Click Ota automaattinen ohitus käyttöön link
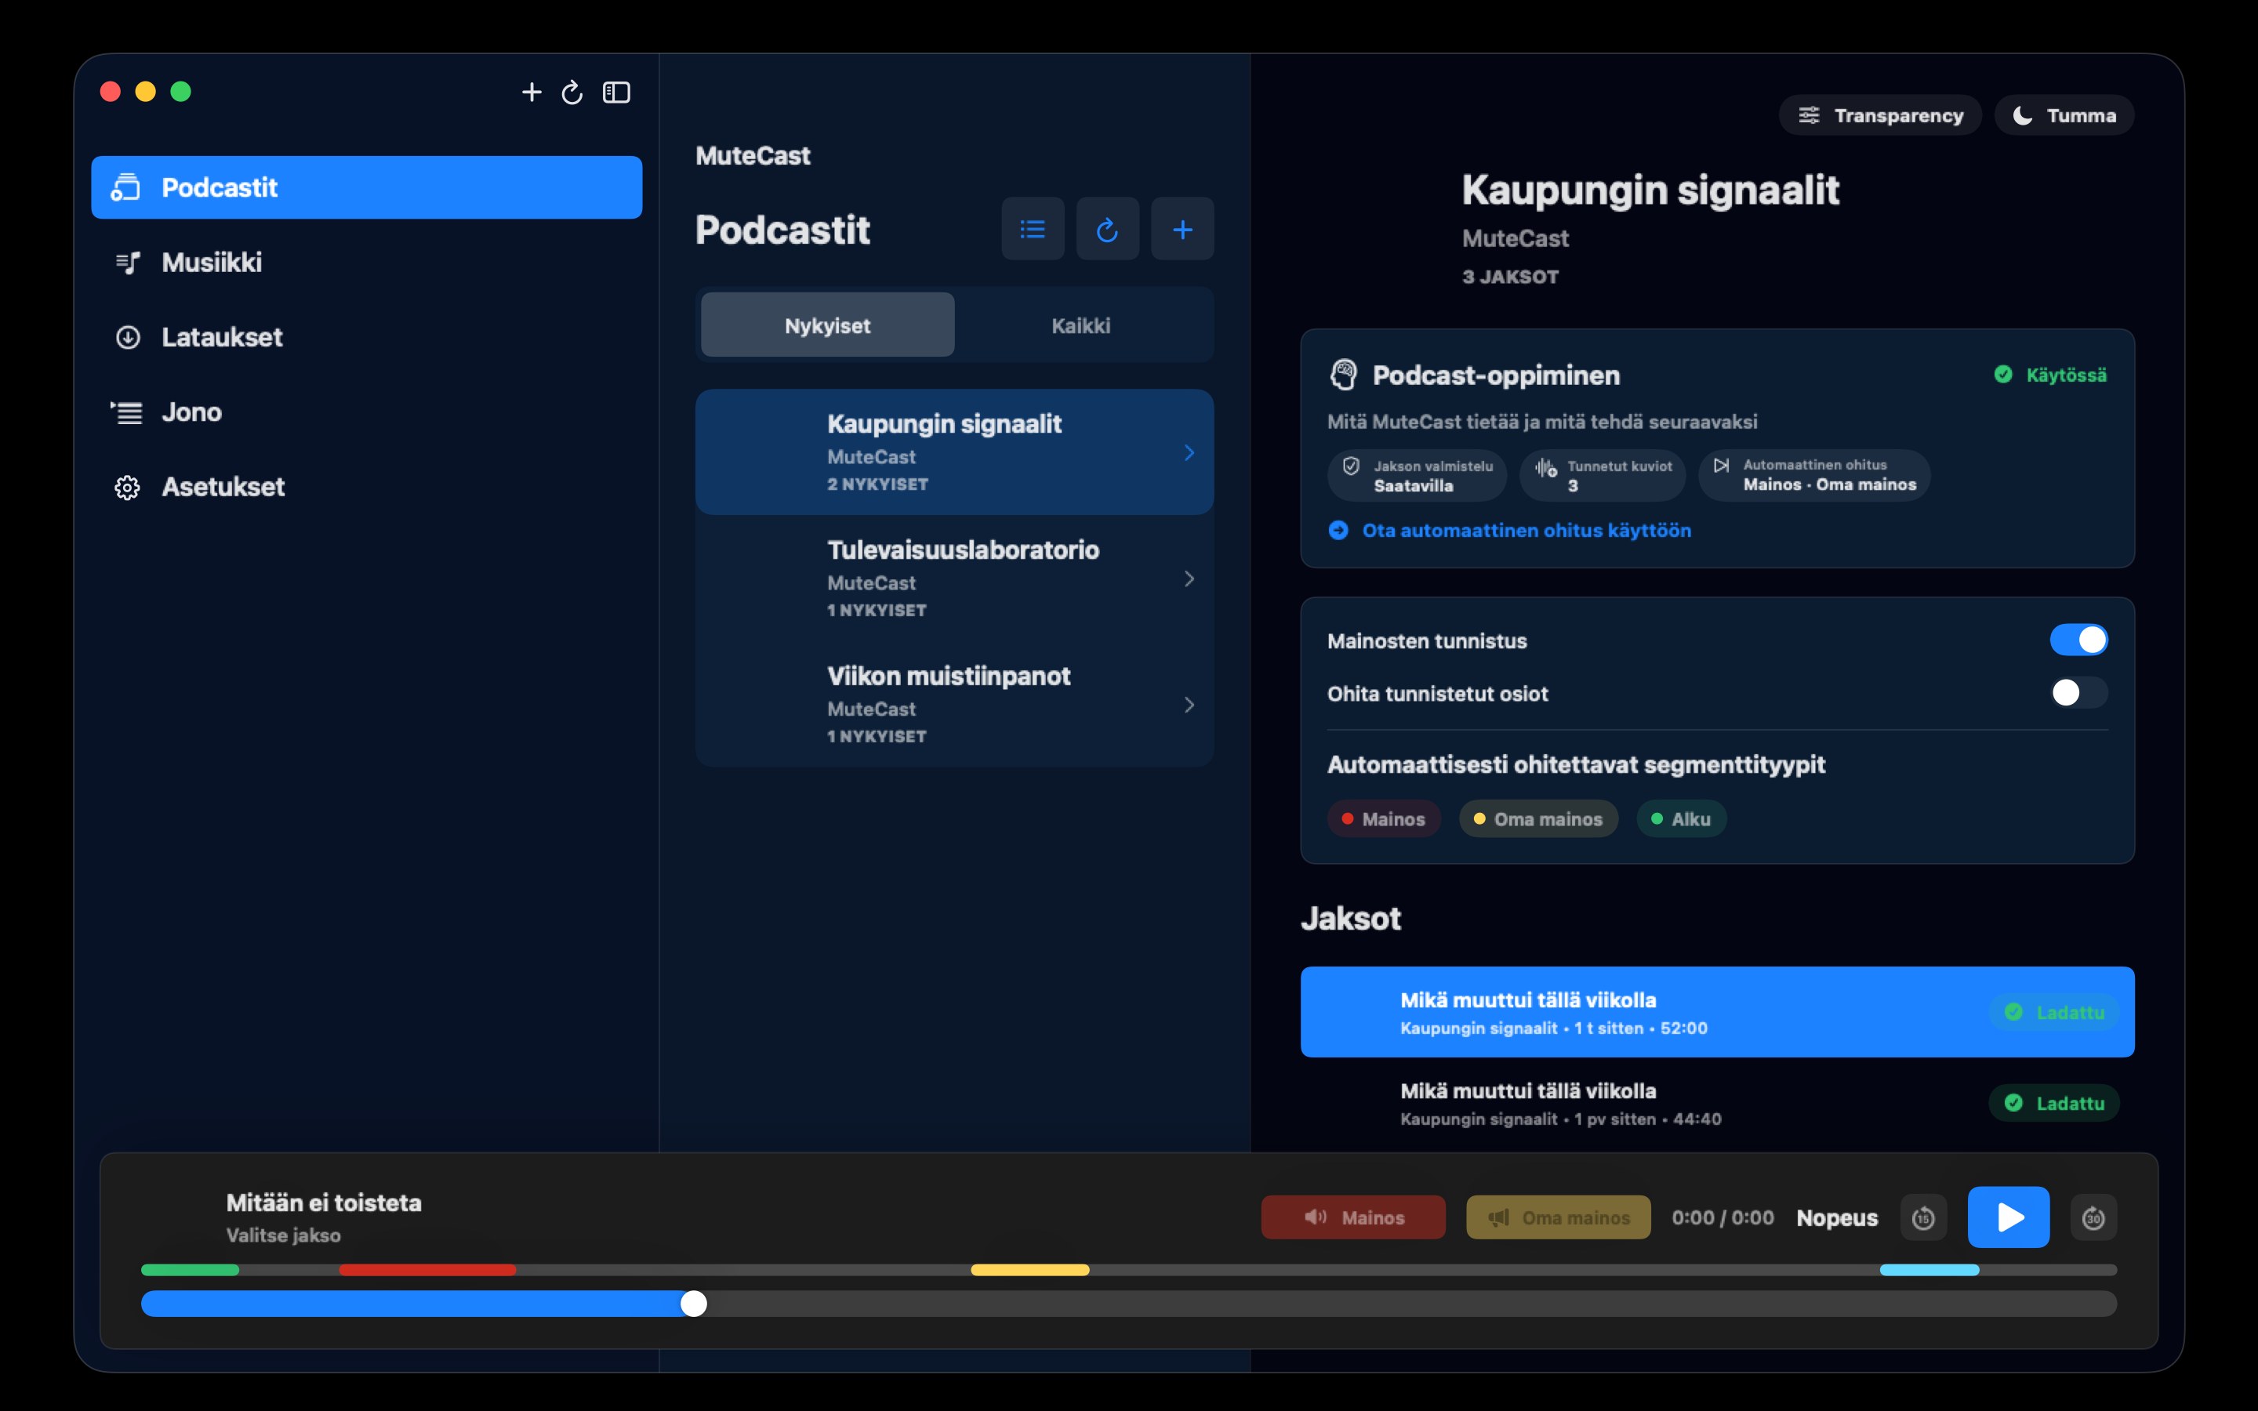 click(x=1508, y=530)
